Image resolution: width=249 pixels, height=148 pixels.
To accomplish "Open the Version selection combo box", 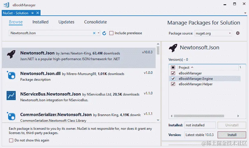I will (x=200, y=135).
